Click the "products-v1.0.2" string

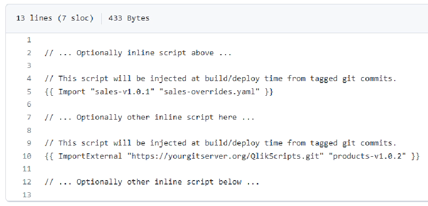367,156
